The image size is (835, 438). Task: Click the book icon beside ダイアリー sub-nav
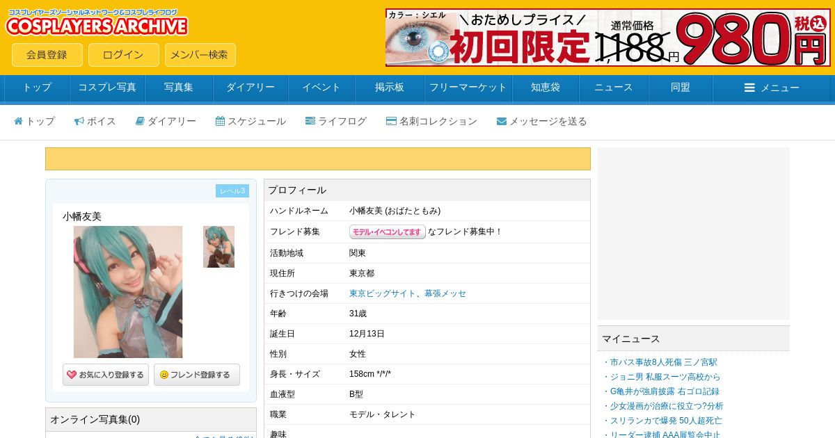click(x=140, y=121)
